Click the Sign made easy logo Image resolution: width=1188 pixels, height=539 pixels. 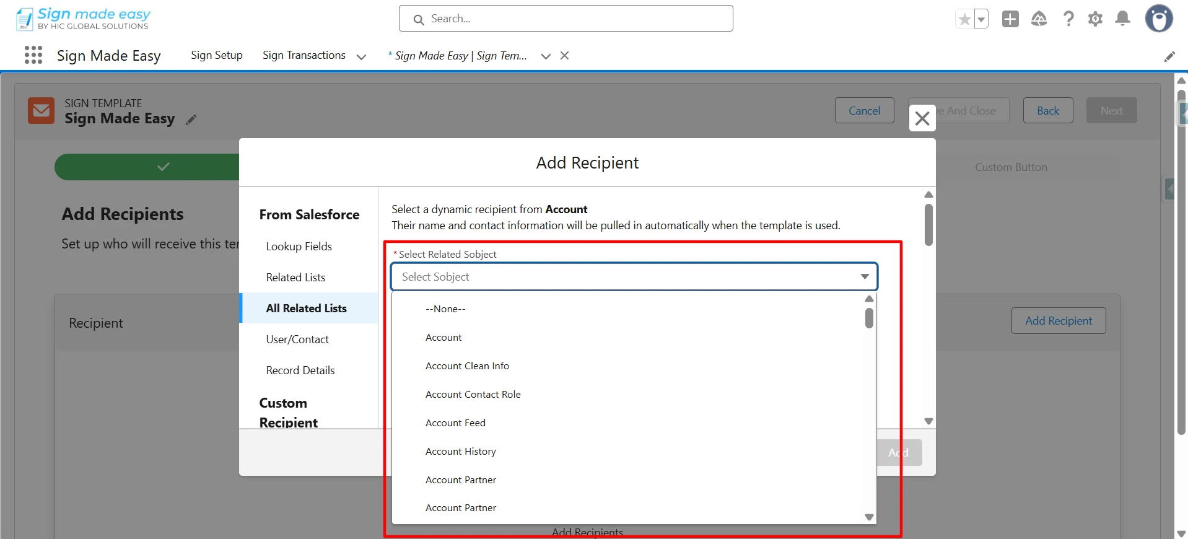(x=83, y=19)
